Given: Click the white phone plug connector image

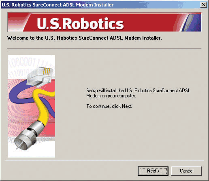Looking at the screenshot, I should point(40,76).
